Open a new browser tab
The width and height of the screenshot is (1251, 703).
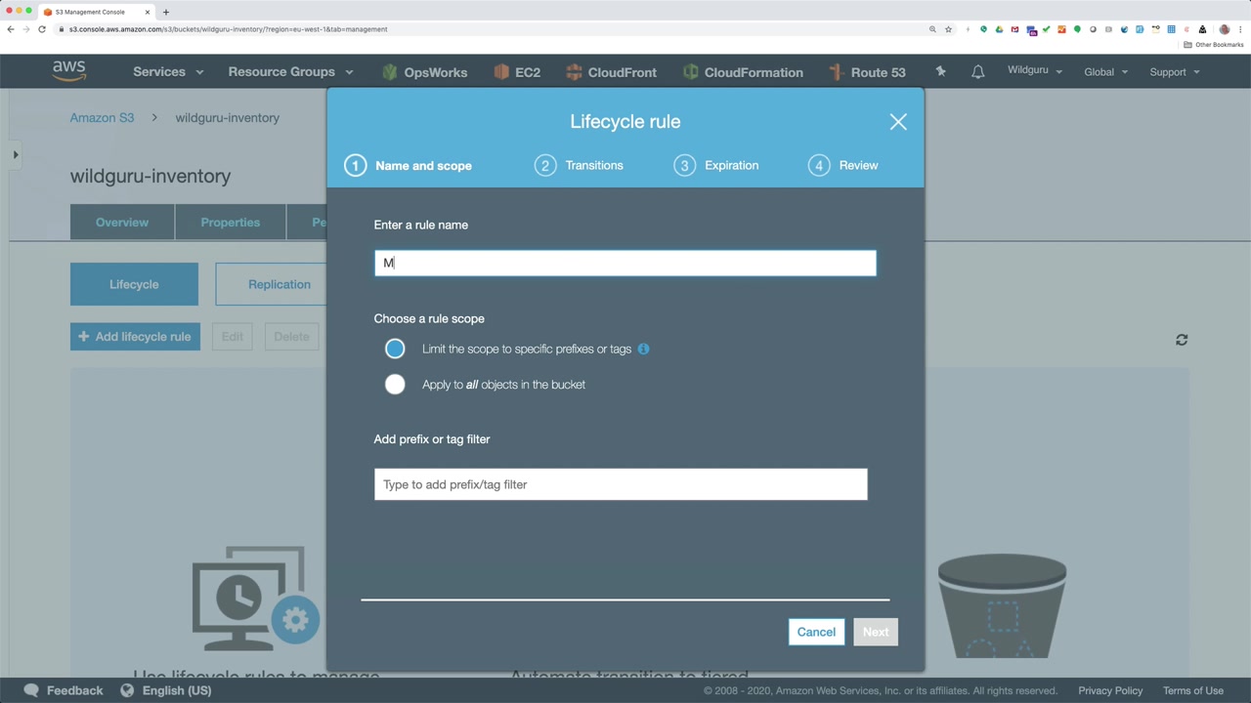[x=166, y=12]
